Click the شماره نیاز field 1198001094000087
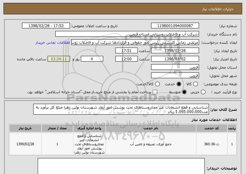Viewport: 246px width, 174px height. coord(175,26)
